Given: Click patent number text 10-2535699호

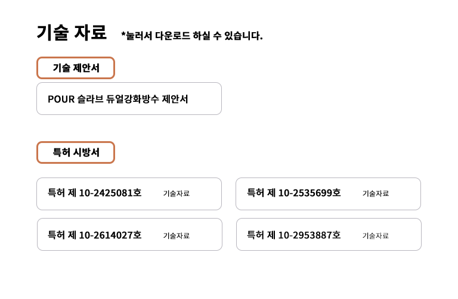Looking at the screenshot, I should tap(310, 193).
